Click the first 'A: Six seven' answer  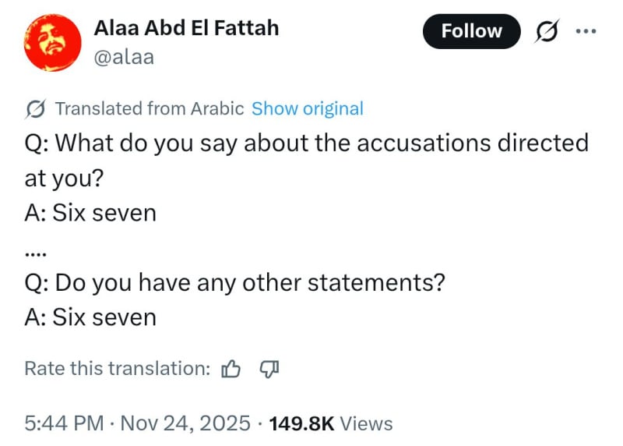pos(90,213)
